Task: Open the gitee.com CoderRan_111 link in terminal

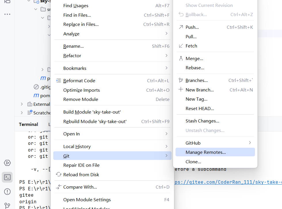Action: coord(228,182)
